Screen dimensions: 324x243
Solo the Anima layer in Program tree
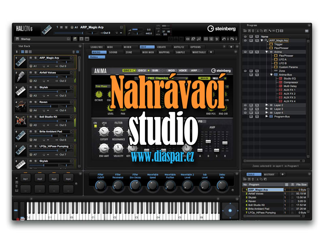tap(256, 52)
